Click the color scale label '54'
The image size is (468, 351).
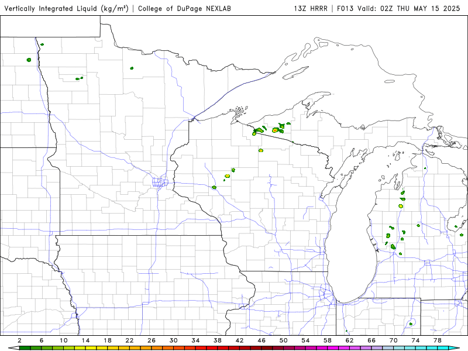coord(305,340)
